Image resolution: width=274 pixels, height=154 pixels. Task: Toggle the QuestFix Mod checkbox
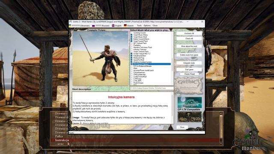[131, 60]
